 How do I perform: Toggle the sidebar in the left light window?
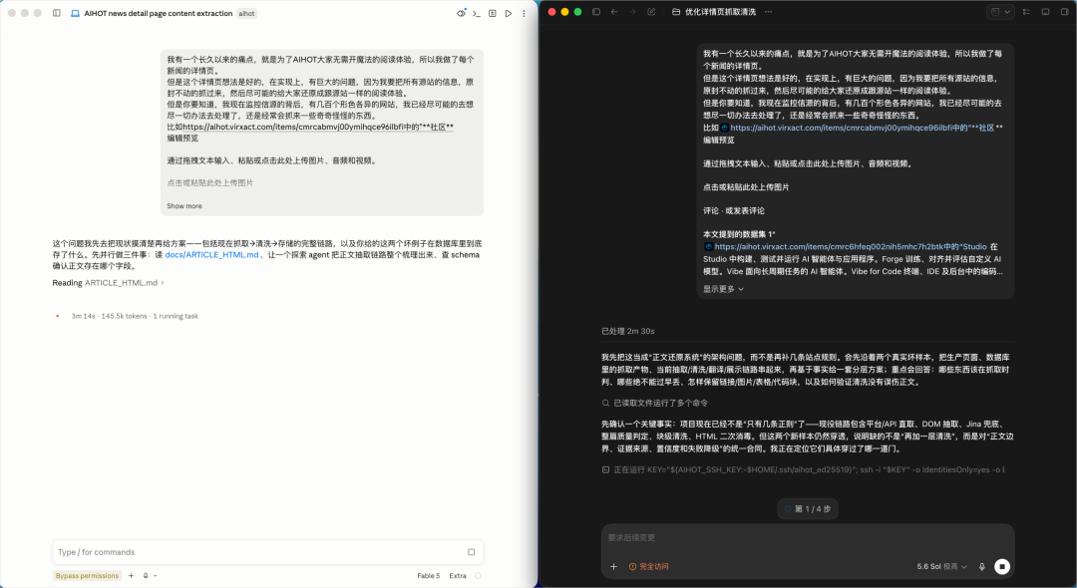[56, 13]
